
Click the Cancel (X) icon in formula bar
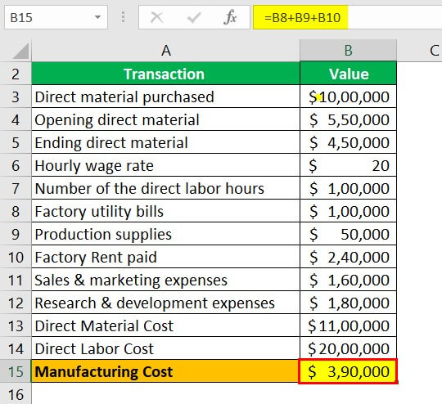(x=156, y=17)
